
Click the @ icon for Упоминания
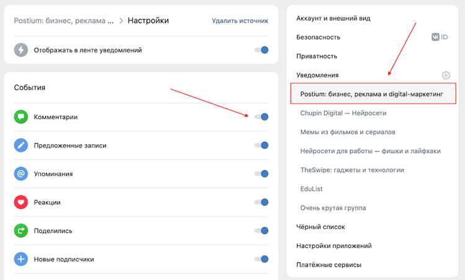(x=20, y=174)
